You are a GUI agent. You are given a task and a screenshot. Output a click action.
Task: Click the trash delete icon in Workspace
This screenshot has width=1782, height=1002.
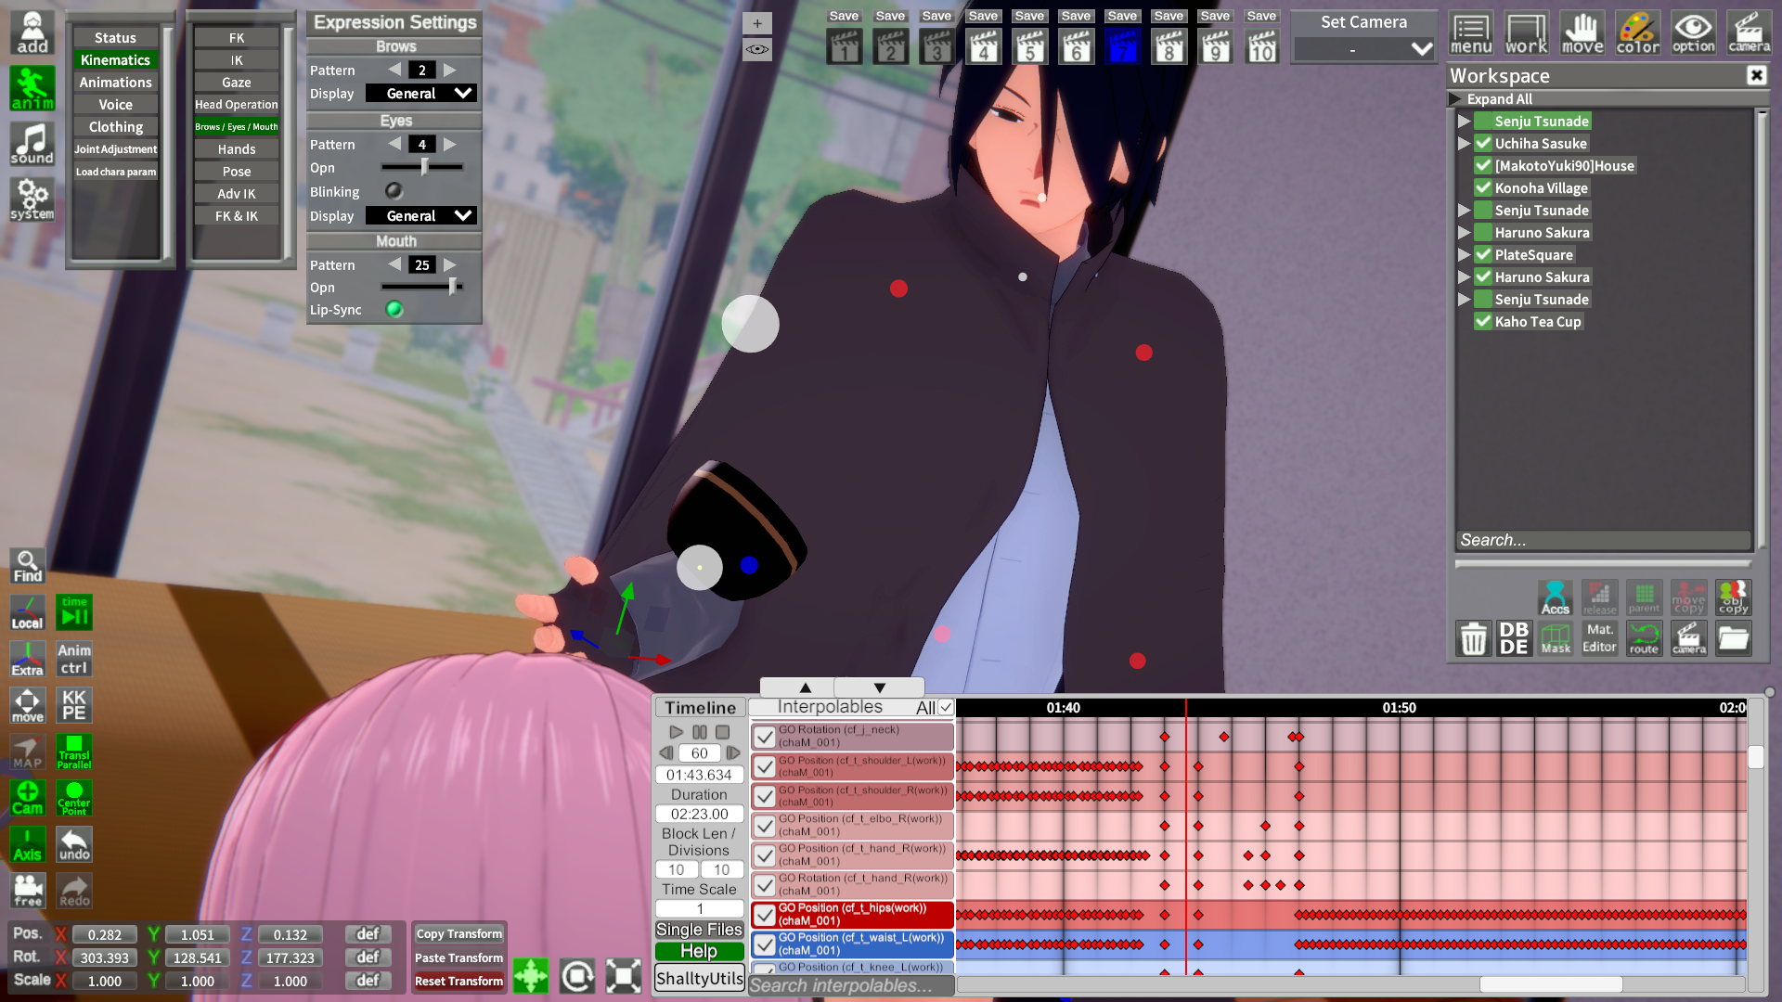pyautogui.click(x=1474, y=638)
